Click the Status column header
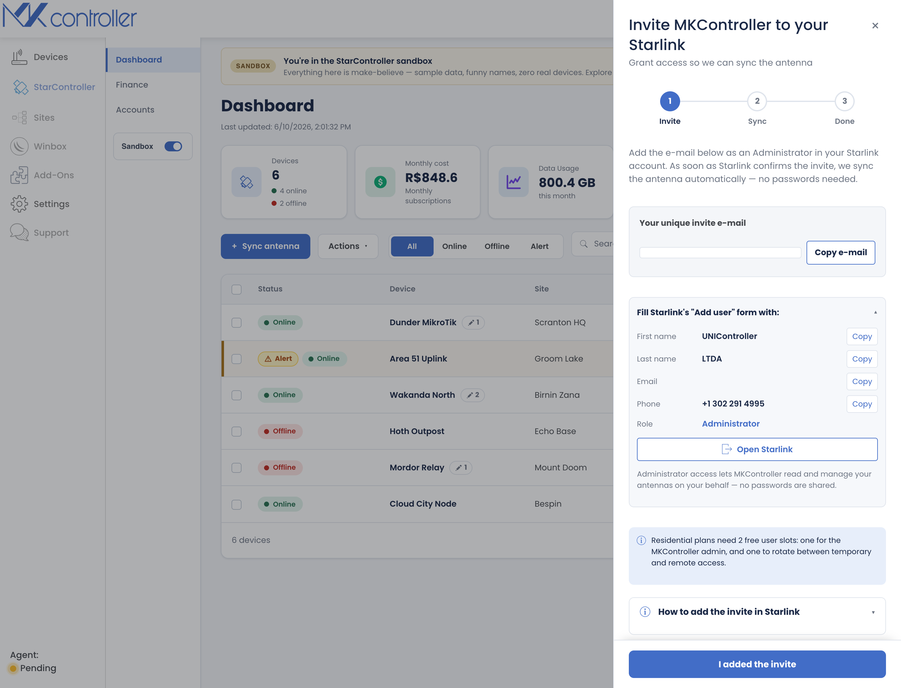 click(270, 289)
